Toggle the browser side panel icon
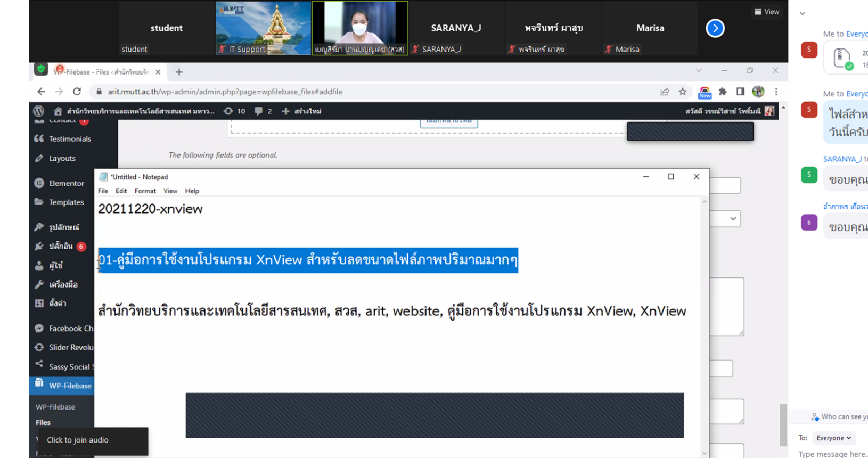 [740, 92]
